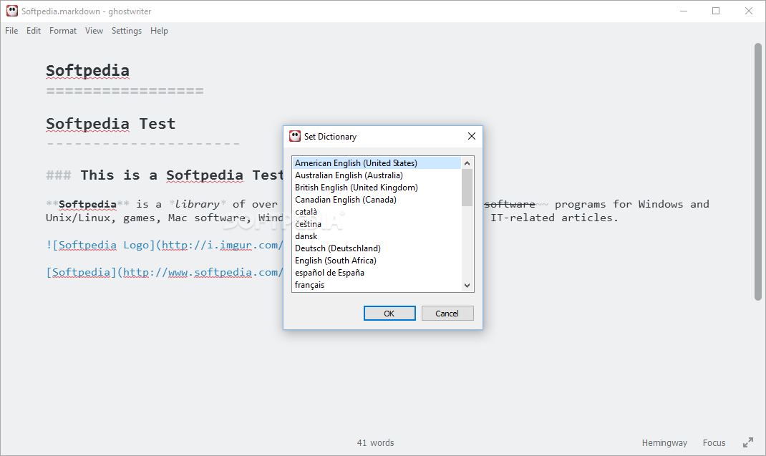Toggle full screen with the arrows icon
766x456 pixels.
(748, 443)
